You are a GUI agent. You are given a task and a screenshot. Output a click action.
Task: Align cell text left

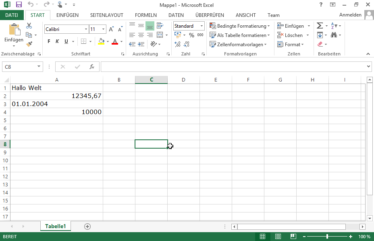132,35
